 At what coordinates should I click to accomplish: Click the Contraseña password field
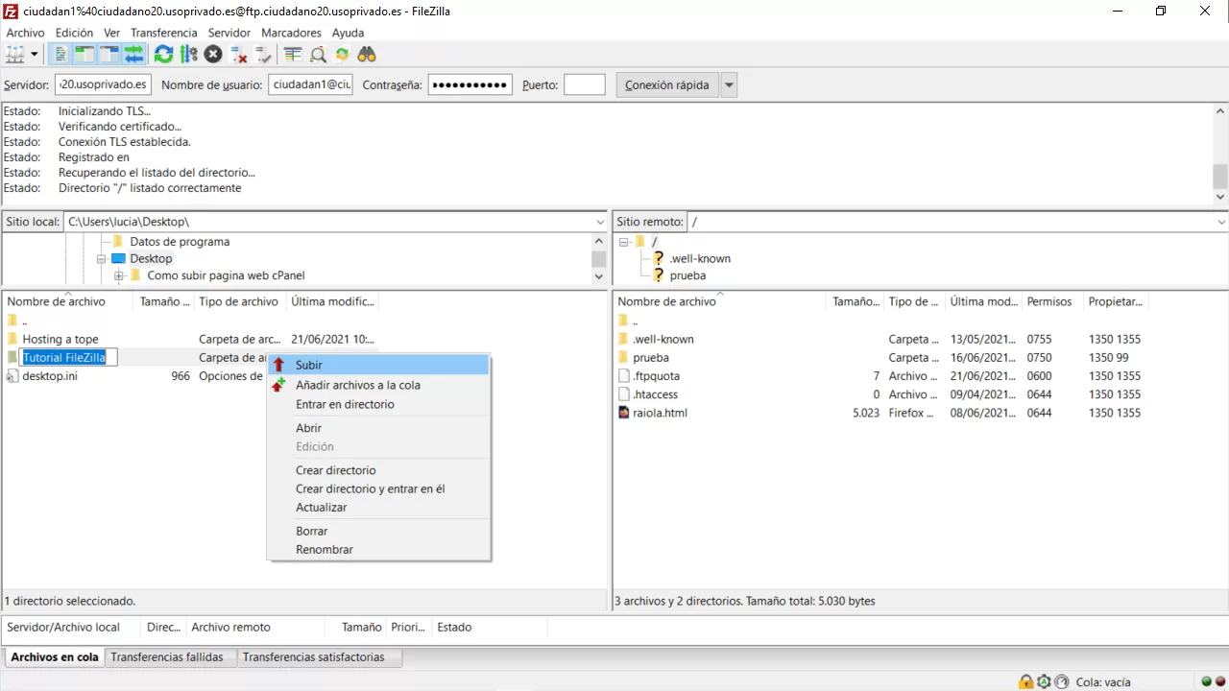pos(470,84)
